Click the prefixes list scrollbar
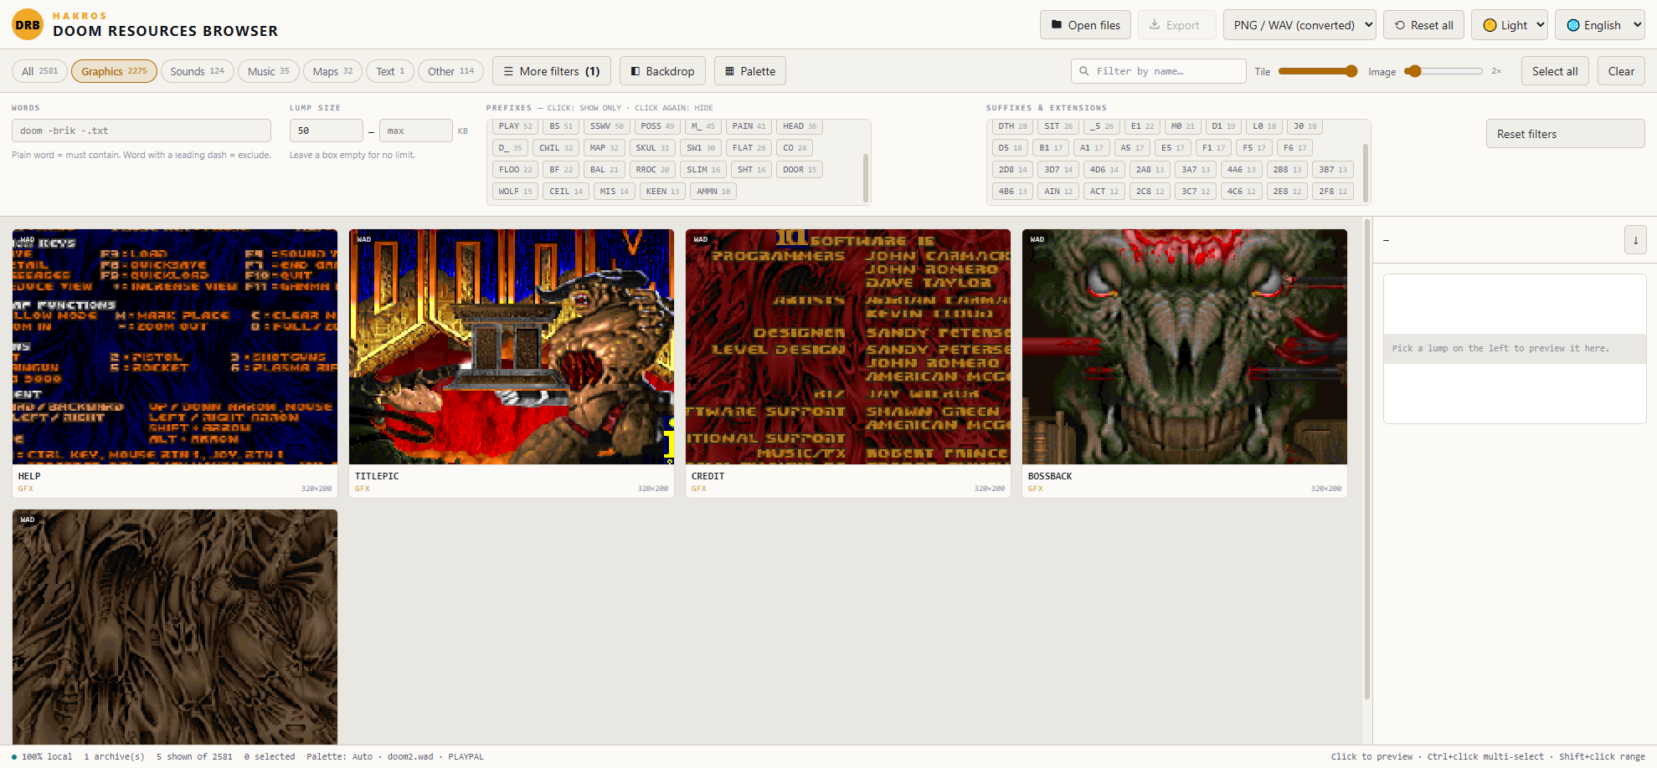The width and height of the screenshot is (1657, 768). (x=866, y=177)
